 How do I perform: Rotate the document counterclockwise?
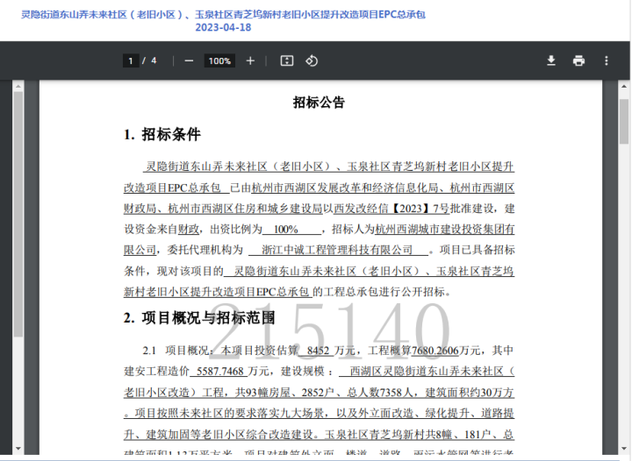[312, 61]
